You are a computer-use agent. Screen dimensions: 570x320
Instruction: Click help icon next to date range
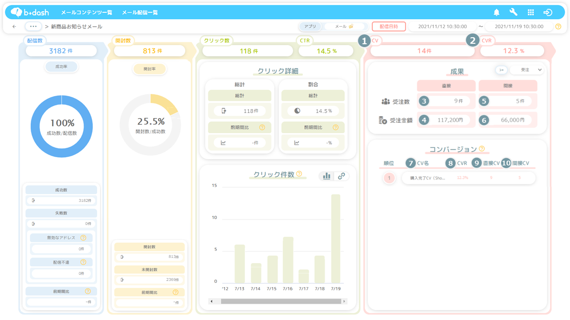558,27
